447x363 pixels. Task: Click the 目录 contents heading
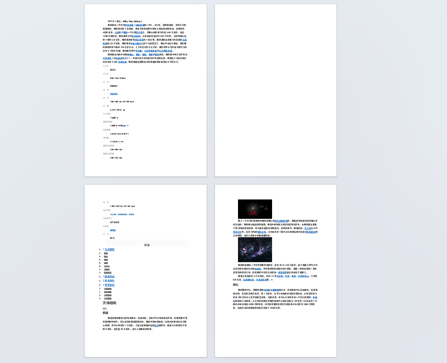click(147, 245)
